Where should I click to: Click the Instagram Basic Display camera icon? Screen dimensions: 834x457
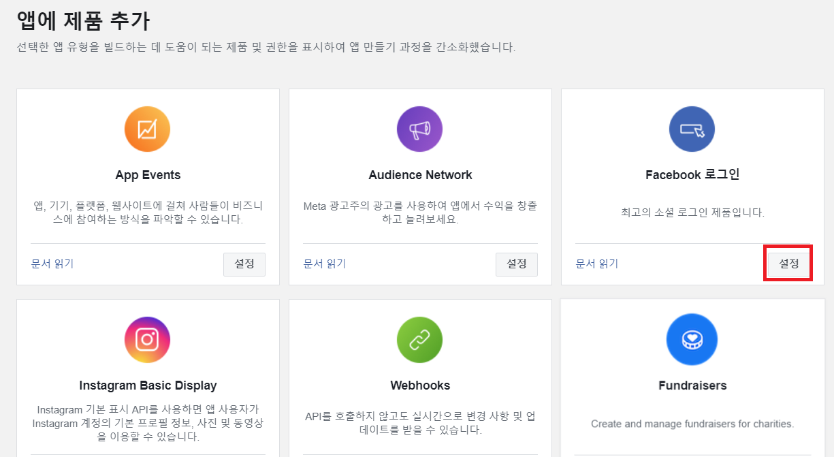pyautogui.click(x=147, y=340)
